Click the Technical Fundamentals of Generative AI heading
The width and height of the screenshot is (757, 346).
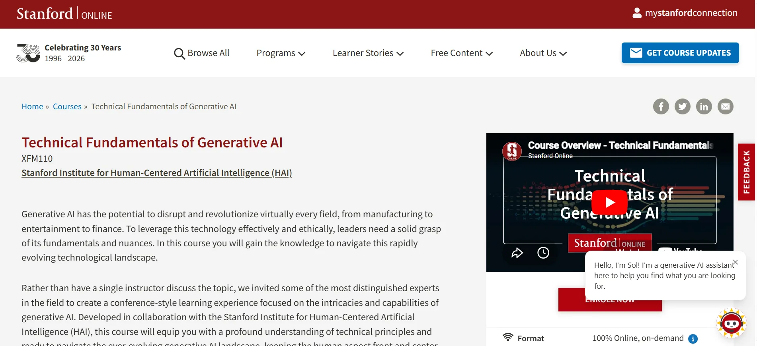point(152,143)
